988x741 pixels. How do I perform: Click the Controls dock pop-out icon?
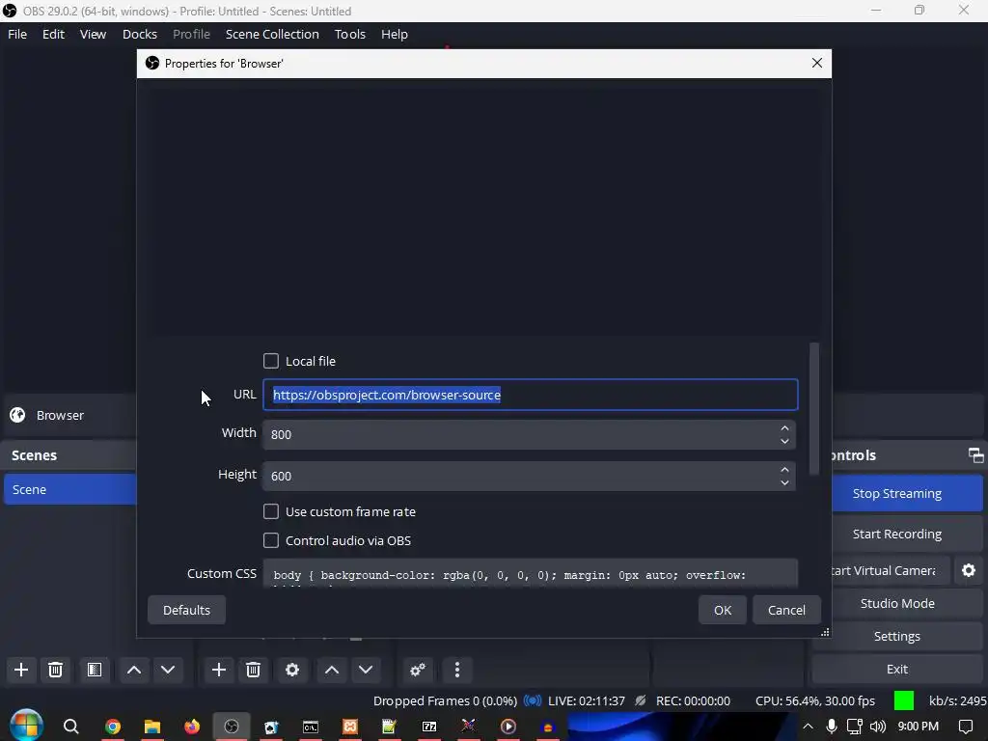[976, 455]
